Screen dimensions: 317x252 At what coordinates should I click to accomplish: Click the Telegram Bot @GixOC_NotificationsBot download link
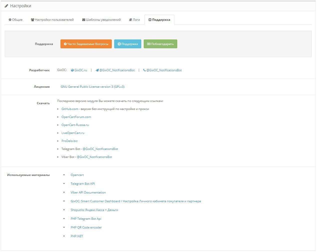(x=100, y=149)
